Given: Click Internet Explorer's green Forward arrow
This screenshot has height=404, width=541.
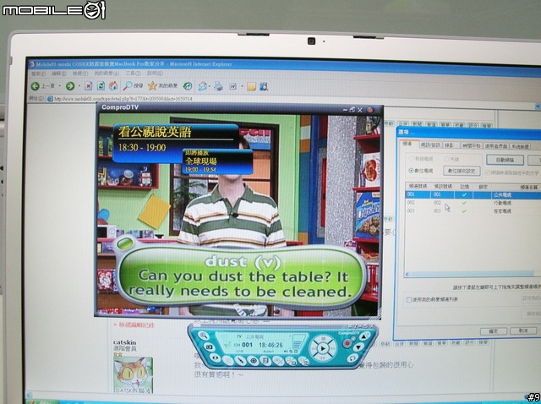Looking at the screenshot, I should point(70,86).
